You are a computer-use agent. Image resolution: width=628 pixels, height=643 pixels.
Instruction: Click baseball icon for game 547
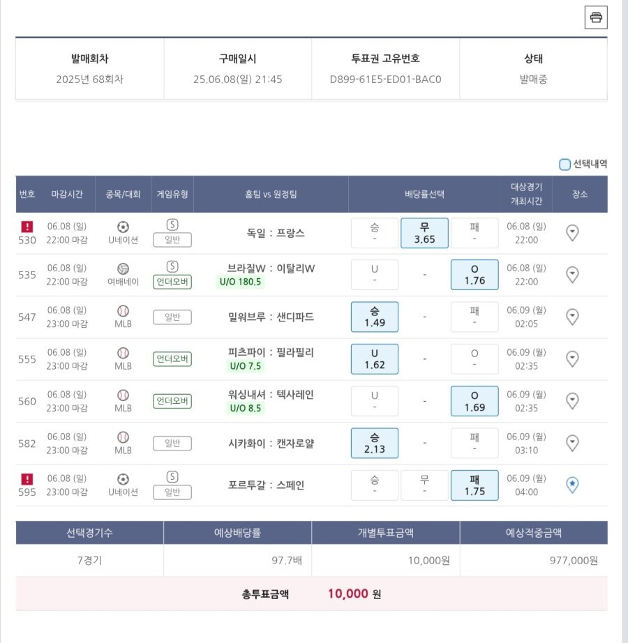pyautogui.click(x=123, y=311)
